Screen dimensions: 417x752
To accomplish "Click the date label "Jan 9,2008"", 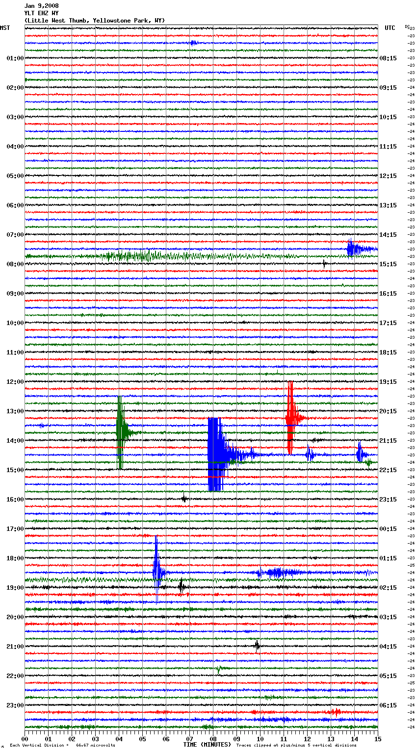I will pyautogui.click(x=41, y=6).
